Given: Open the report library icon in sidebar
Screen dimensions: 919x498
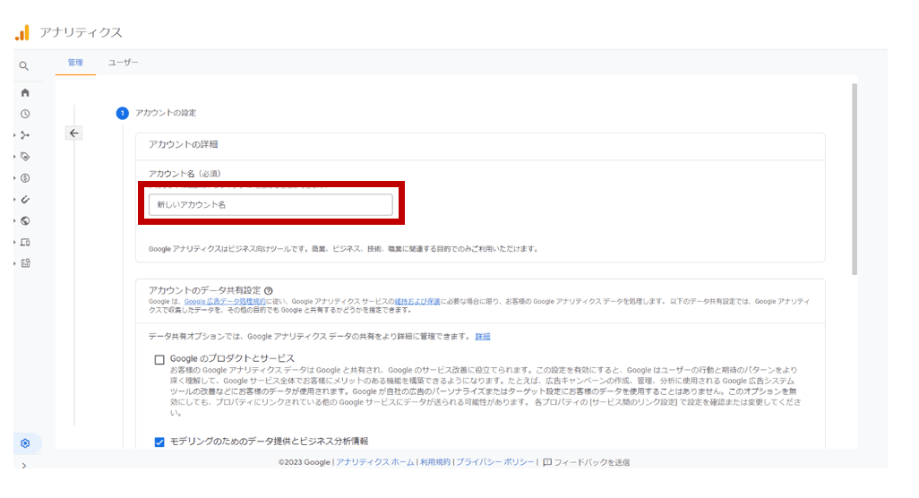Looking at the screenshot, I should click(25, 263).
